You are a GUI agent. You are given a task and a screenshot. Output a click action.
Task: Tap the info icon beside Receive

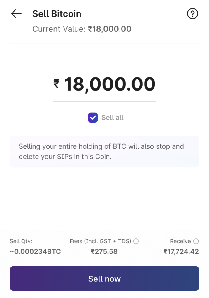click(x=196, y=241)
